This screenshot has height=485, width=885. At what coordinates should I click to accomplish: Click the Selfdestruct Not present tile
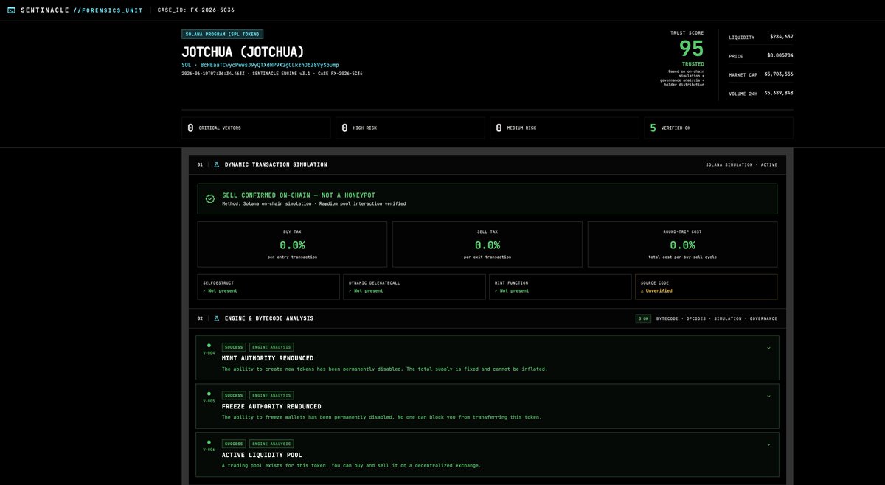268,287
